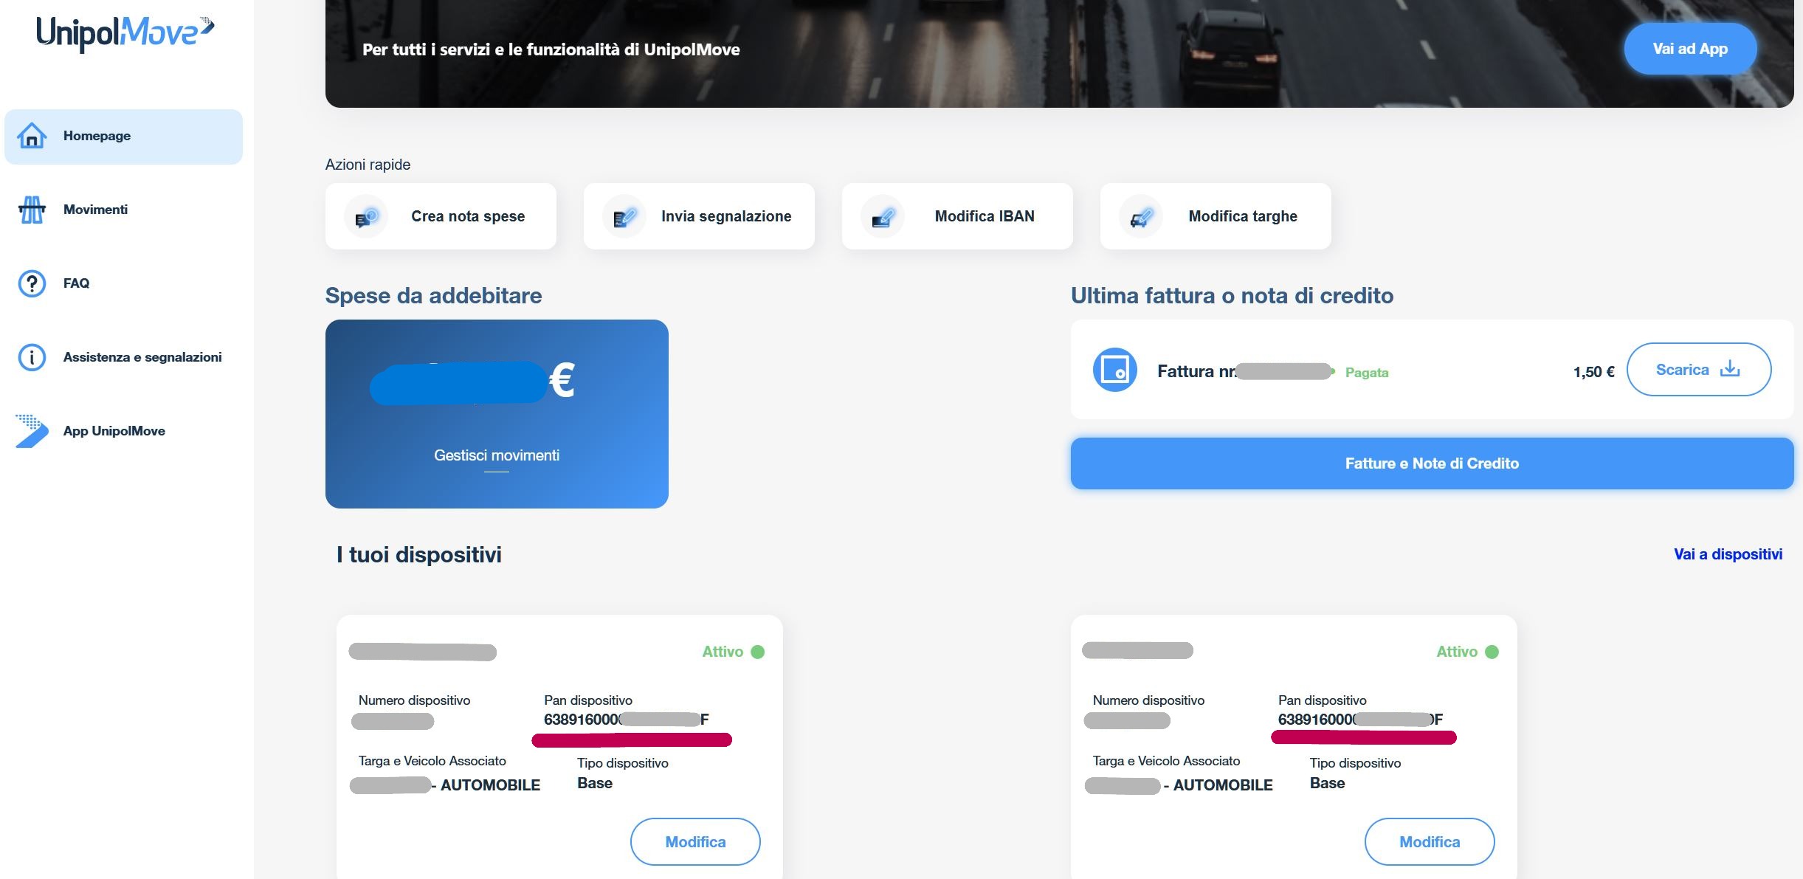
Task: Click the UnipolMove logo
Action: click(125, 33)
